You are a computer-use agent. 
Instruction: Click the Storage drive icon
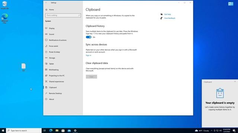pyautogui.click(x=46, y=58)
